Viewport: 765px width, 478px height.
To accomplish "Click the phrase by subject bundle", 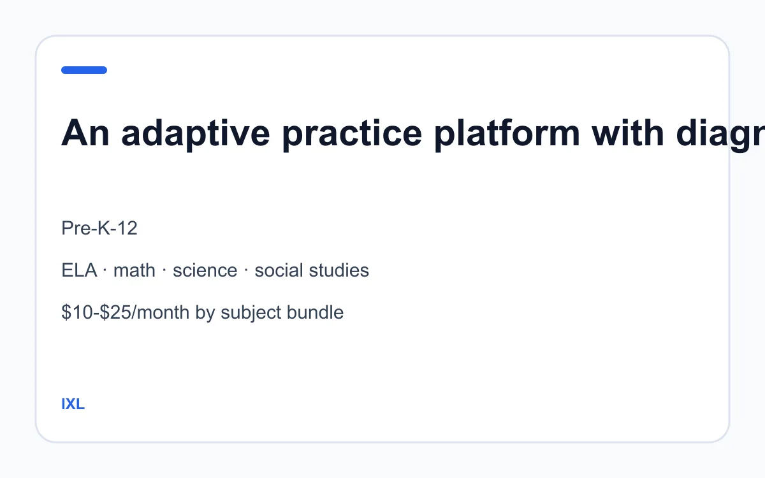I will coord(270,312).
